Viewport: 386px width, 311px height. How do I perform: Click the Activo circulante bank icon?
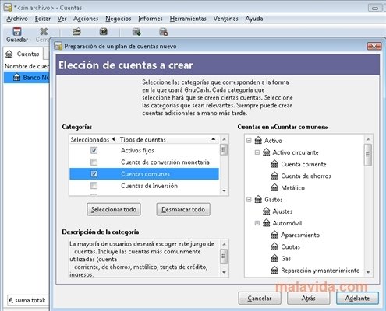click(267, 152)
